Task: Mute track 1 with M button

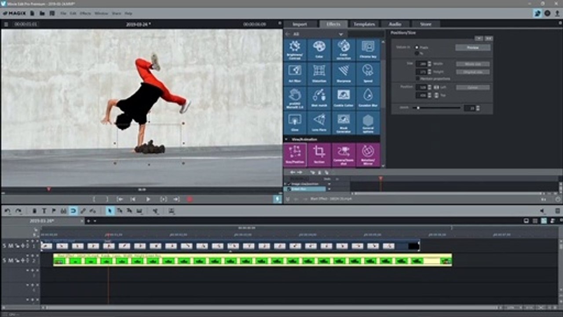Action: coord(11,246)
